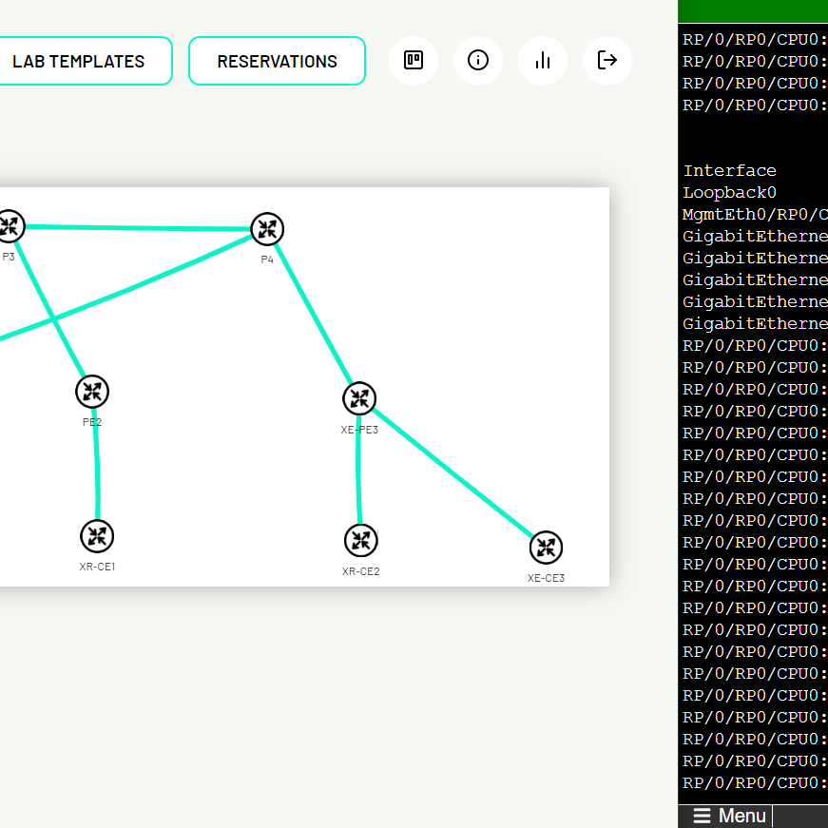Select the link between P3 and P4
The image size is (828, 828).
pyautogui.click(x=138, y=228)
